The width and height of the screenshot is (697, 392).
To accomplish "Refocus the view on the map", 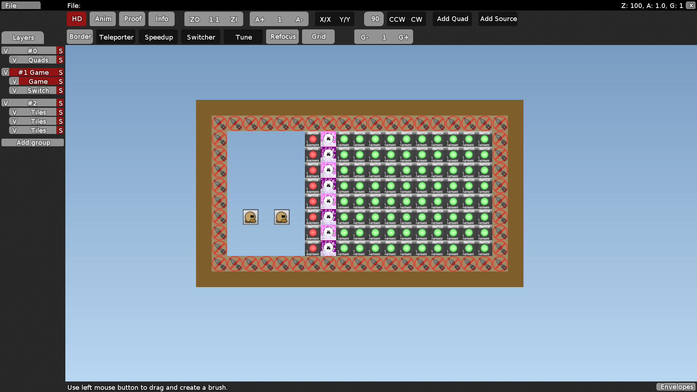I will coord(282,36).
